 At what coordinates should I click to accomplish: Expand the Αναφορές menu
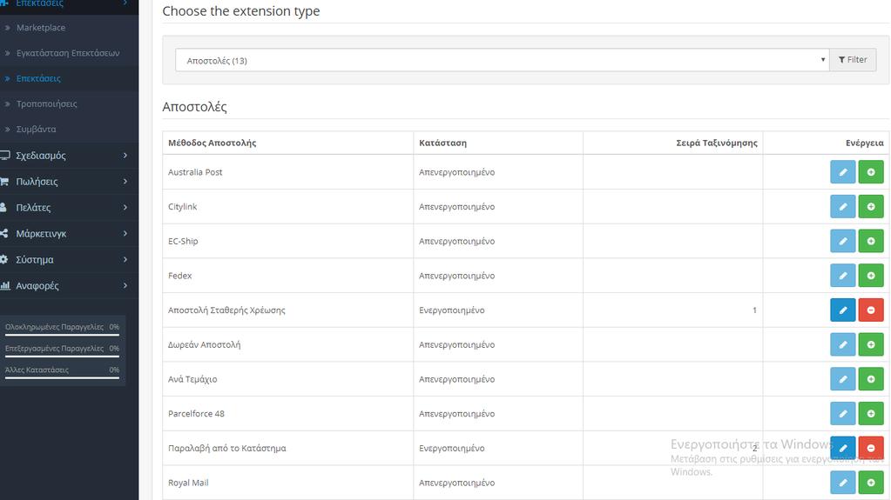coord(68,286)
